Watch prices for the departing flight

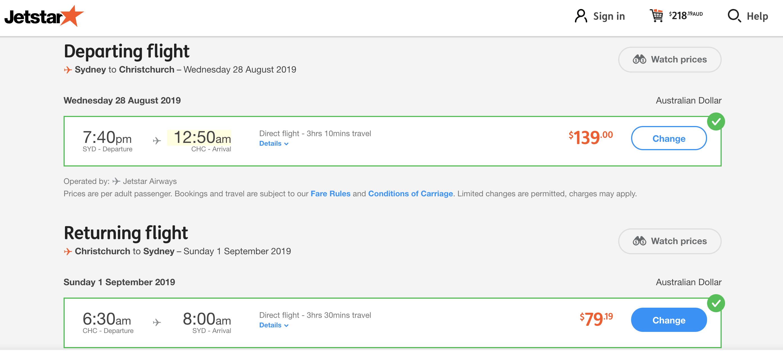point(670,60)
